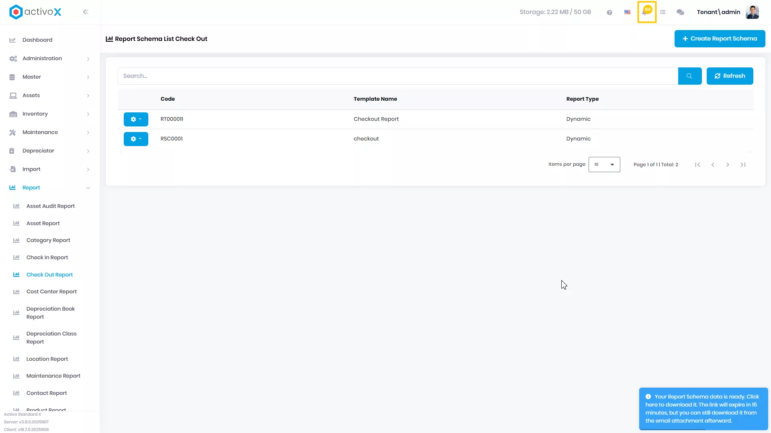The height and width of the screenshot is (433, 771).
Task: Open Depreciation Book Report
Action: [x=51, y=313]
